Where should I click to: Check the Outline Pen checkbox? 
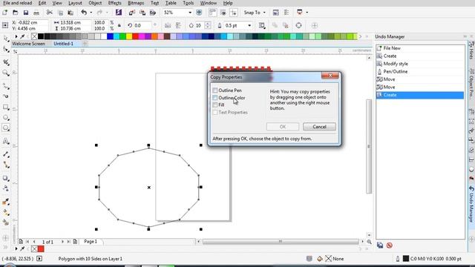point(215,90)
